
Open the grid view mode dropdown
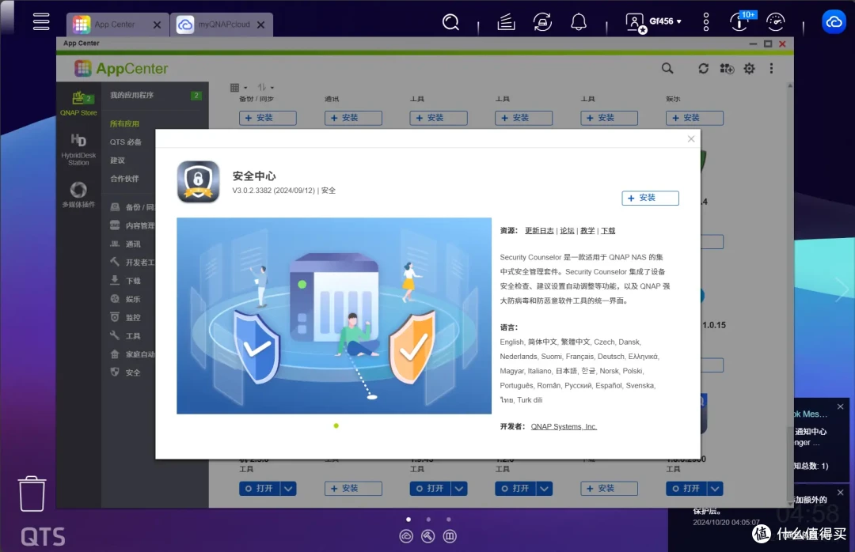pyautogui.click(x=238, y=88)
